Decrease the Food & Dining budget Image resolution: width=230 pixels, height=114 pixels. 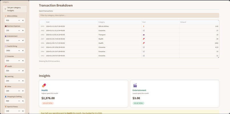tap(19, 51)
